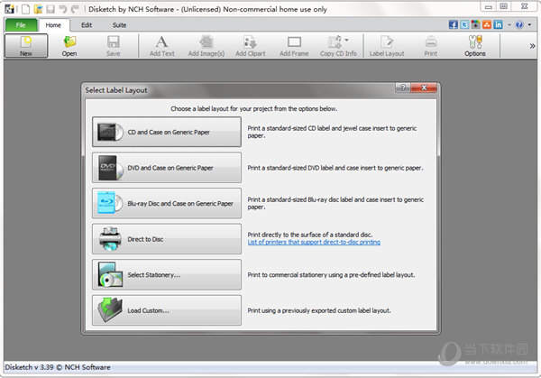Click the Disketch v 3.39 status bar text
This screenshot has height=378, width=541.
[x=58, y=367]
